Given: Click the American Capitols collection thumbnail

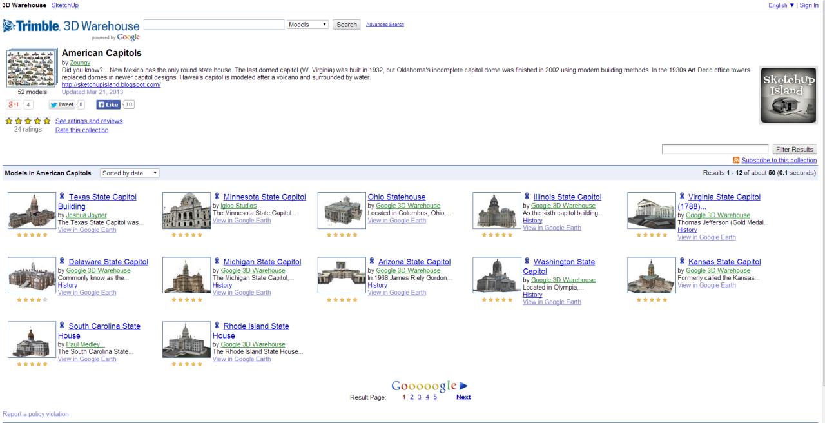Looking at the screenshot, I should (32, 68).
